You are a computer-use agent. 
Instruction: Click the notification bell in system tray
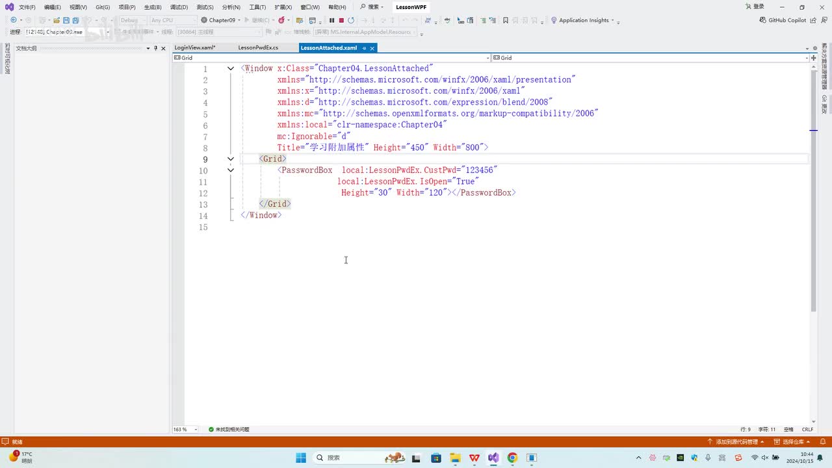820,458
